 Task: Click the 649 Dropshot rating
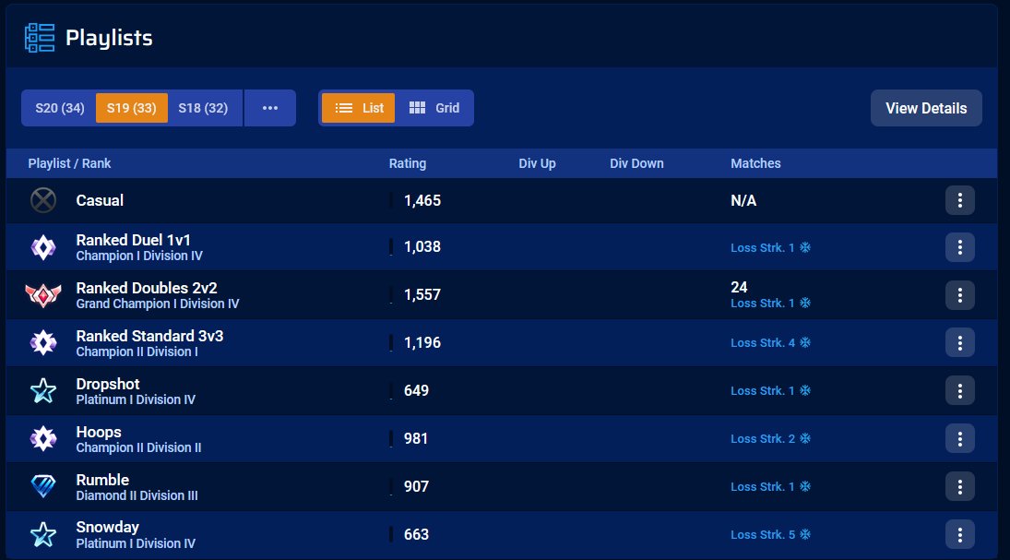pos(416,390)
